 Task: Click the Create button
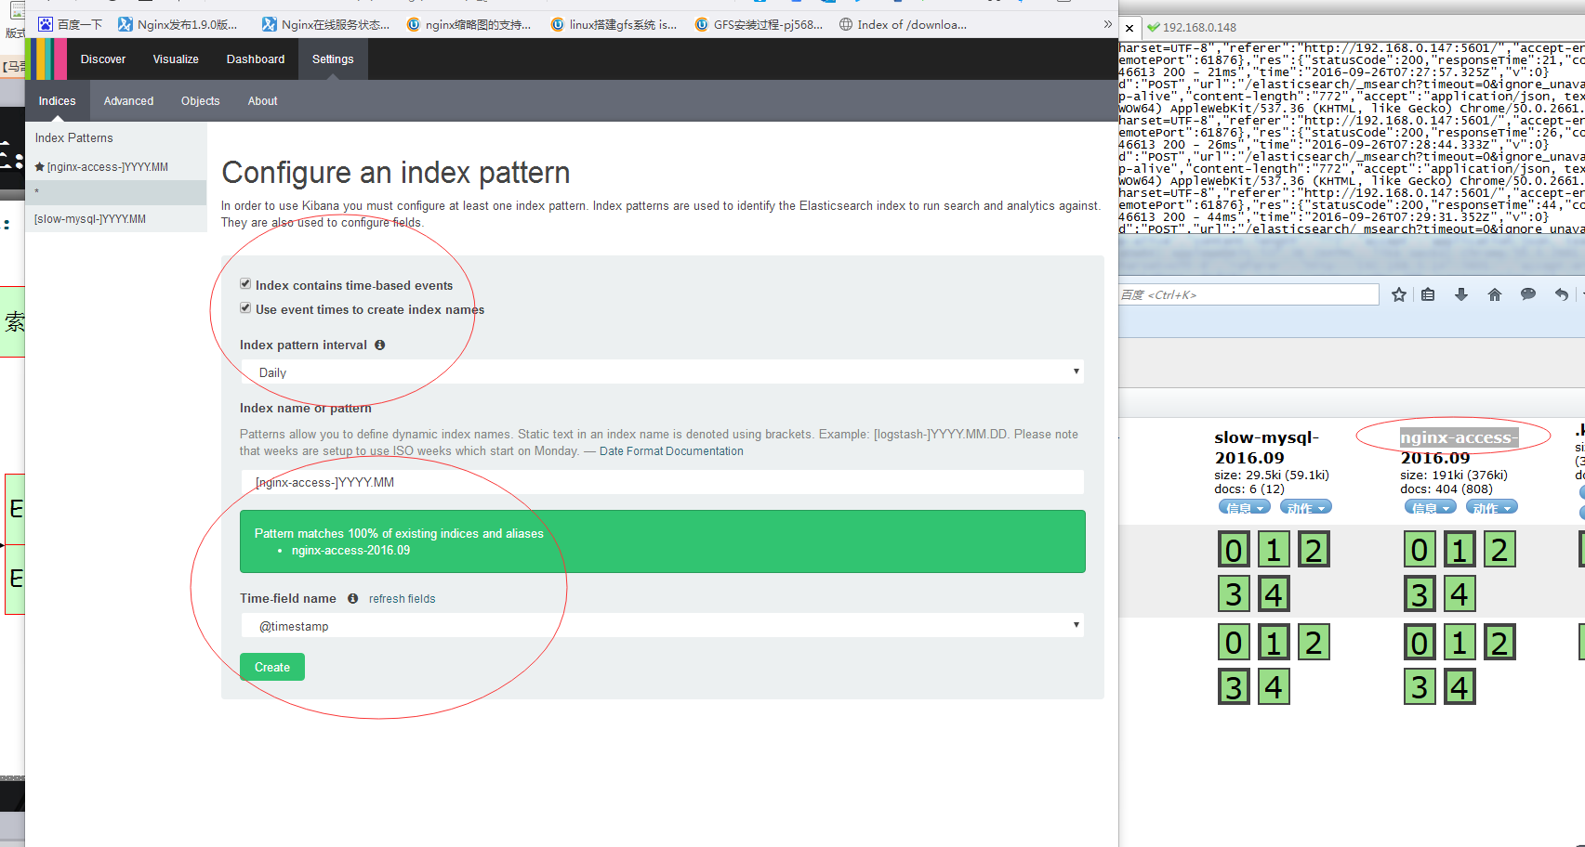(272, 667)
